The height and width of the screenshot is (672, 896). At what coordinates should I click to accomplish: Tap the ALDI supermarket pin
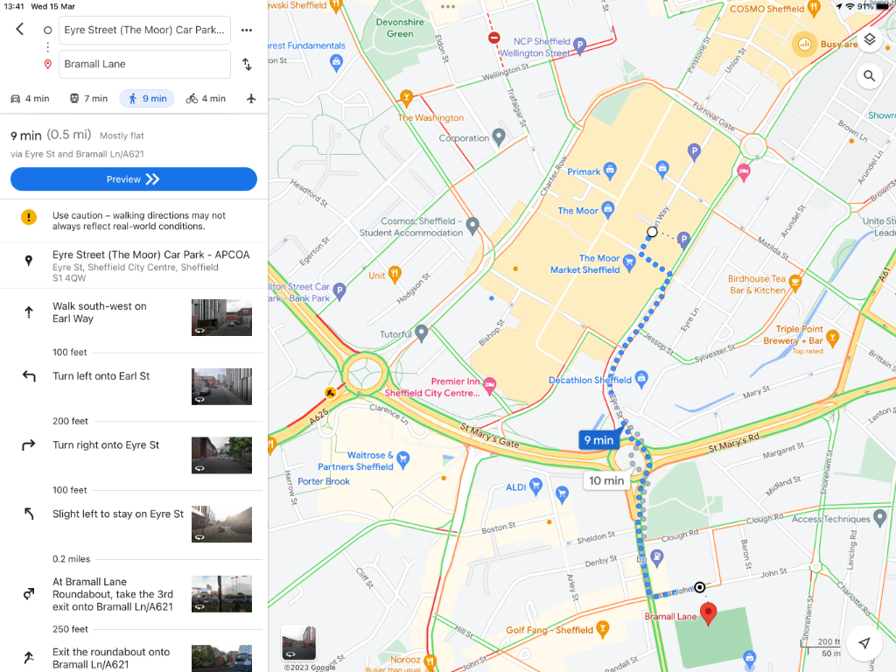coord(535,486)
